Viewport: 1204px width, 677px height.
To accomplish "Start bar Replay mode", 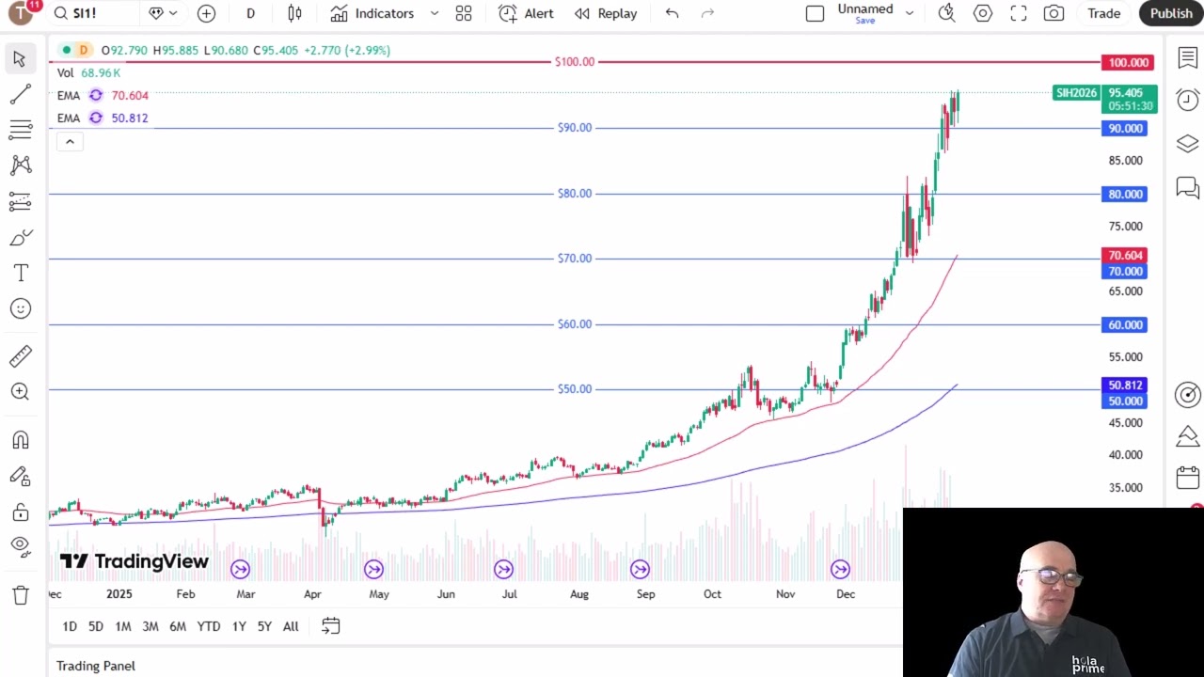I will pos(606,13).
